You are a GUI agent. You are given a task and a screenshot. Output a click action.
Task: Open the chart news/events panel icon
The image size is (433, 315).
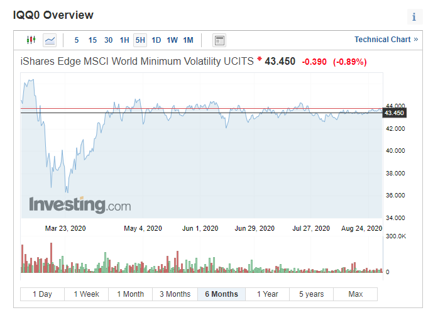point(219,40)
